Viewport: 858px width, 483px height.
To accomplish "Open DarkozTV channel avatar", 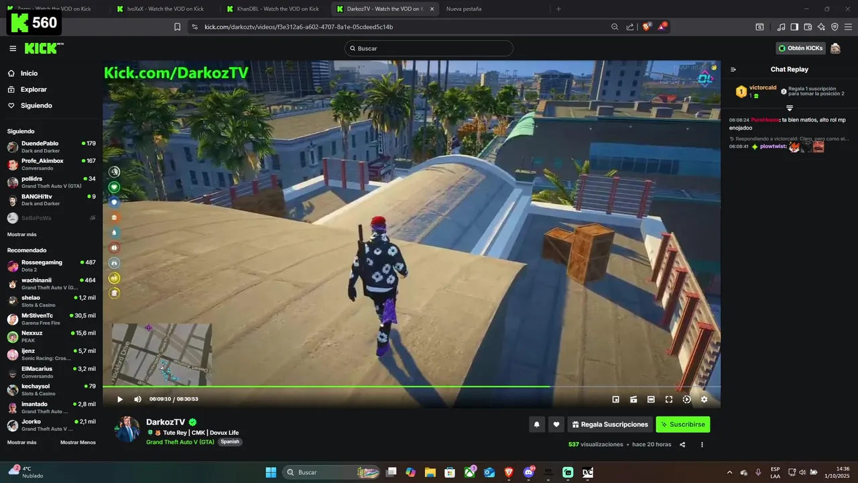I will pyautogui.click(x=127, y=429).
